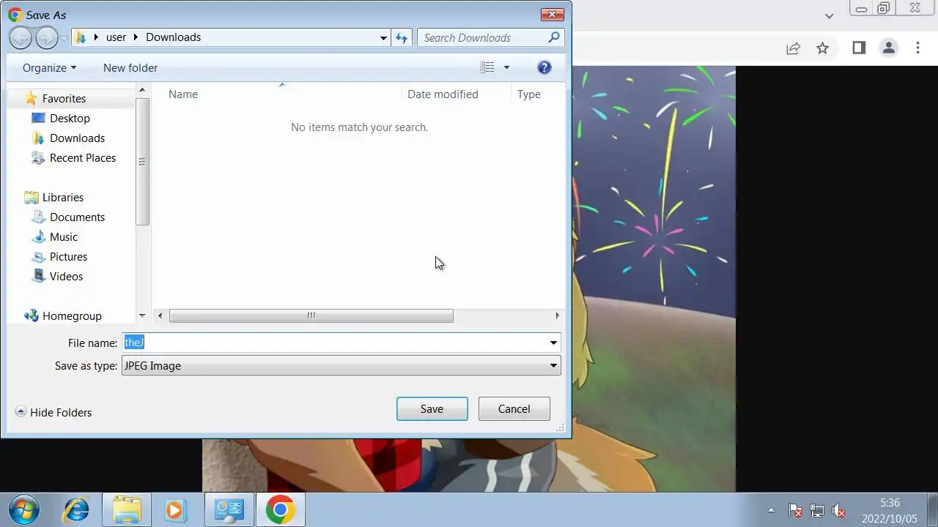Screen dimensions: 938x527
Task: Open Help with the blue question mark
Action: pos(544,67)
